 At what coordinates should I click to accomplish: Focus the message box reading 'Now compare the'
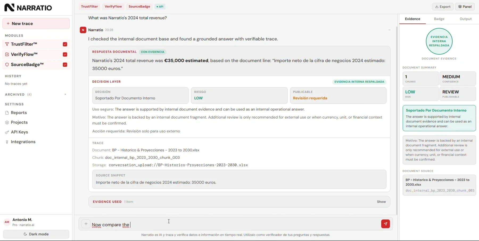coord(236,225)
